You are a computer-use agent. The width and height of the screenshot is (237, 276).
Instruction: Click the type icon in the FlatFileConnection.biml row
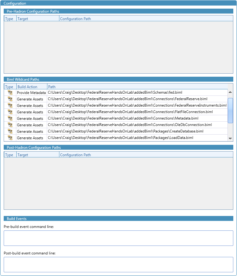[10, 112]
